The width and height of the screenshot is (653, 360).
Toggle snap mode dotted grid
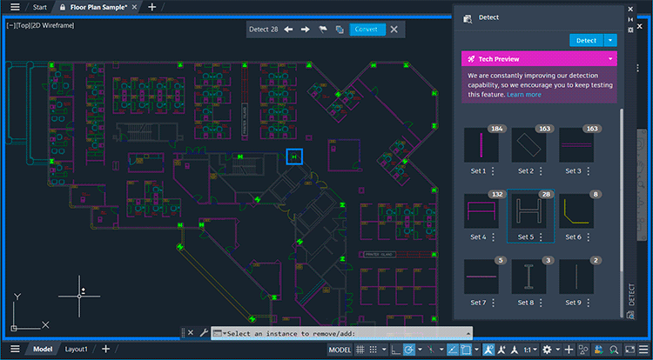[x=374, y=350]
